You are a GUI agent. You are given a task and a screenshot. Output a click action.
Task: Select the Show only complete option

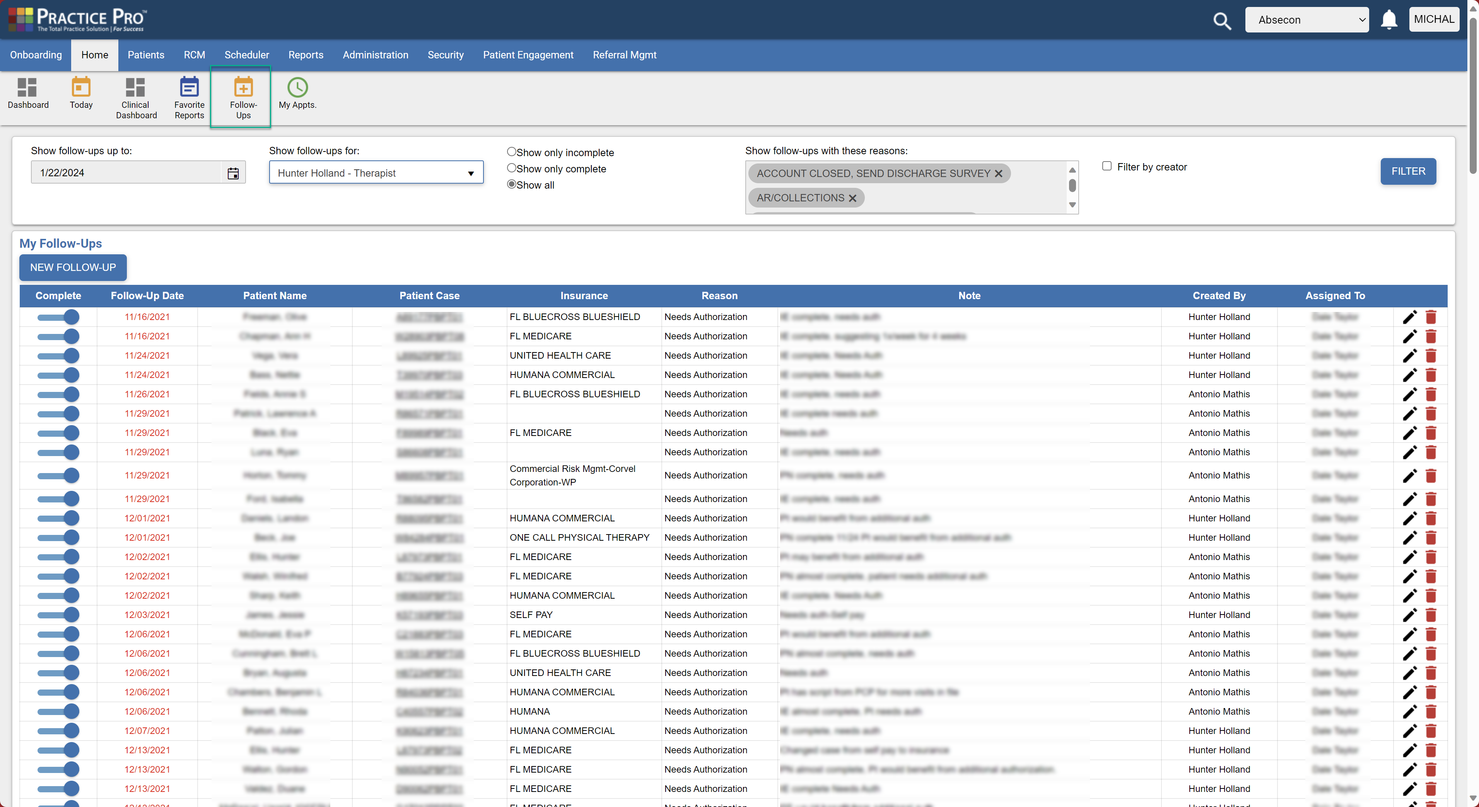(511, 168)
